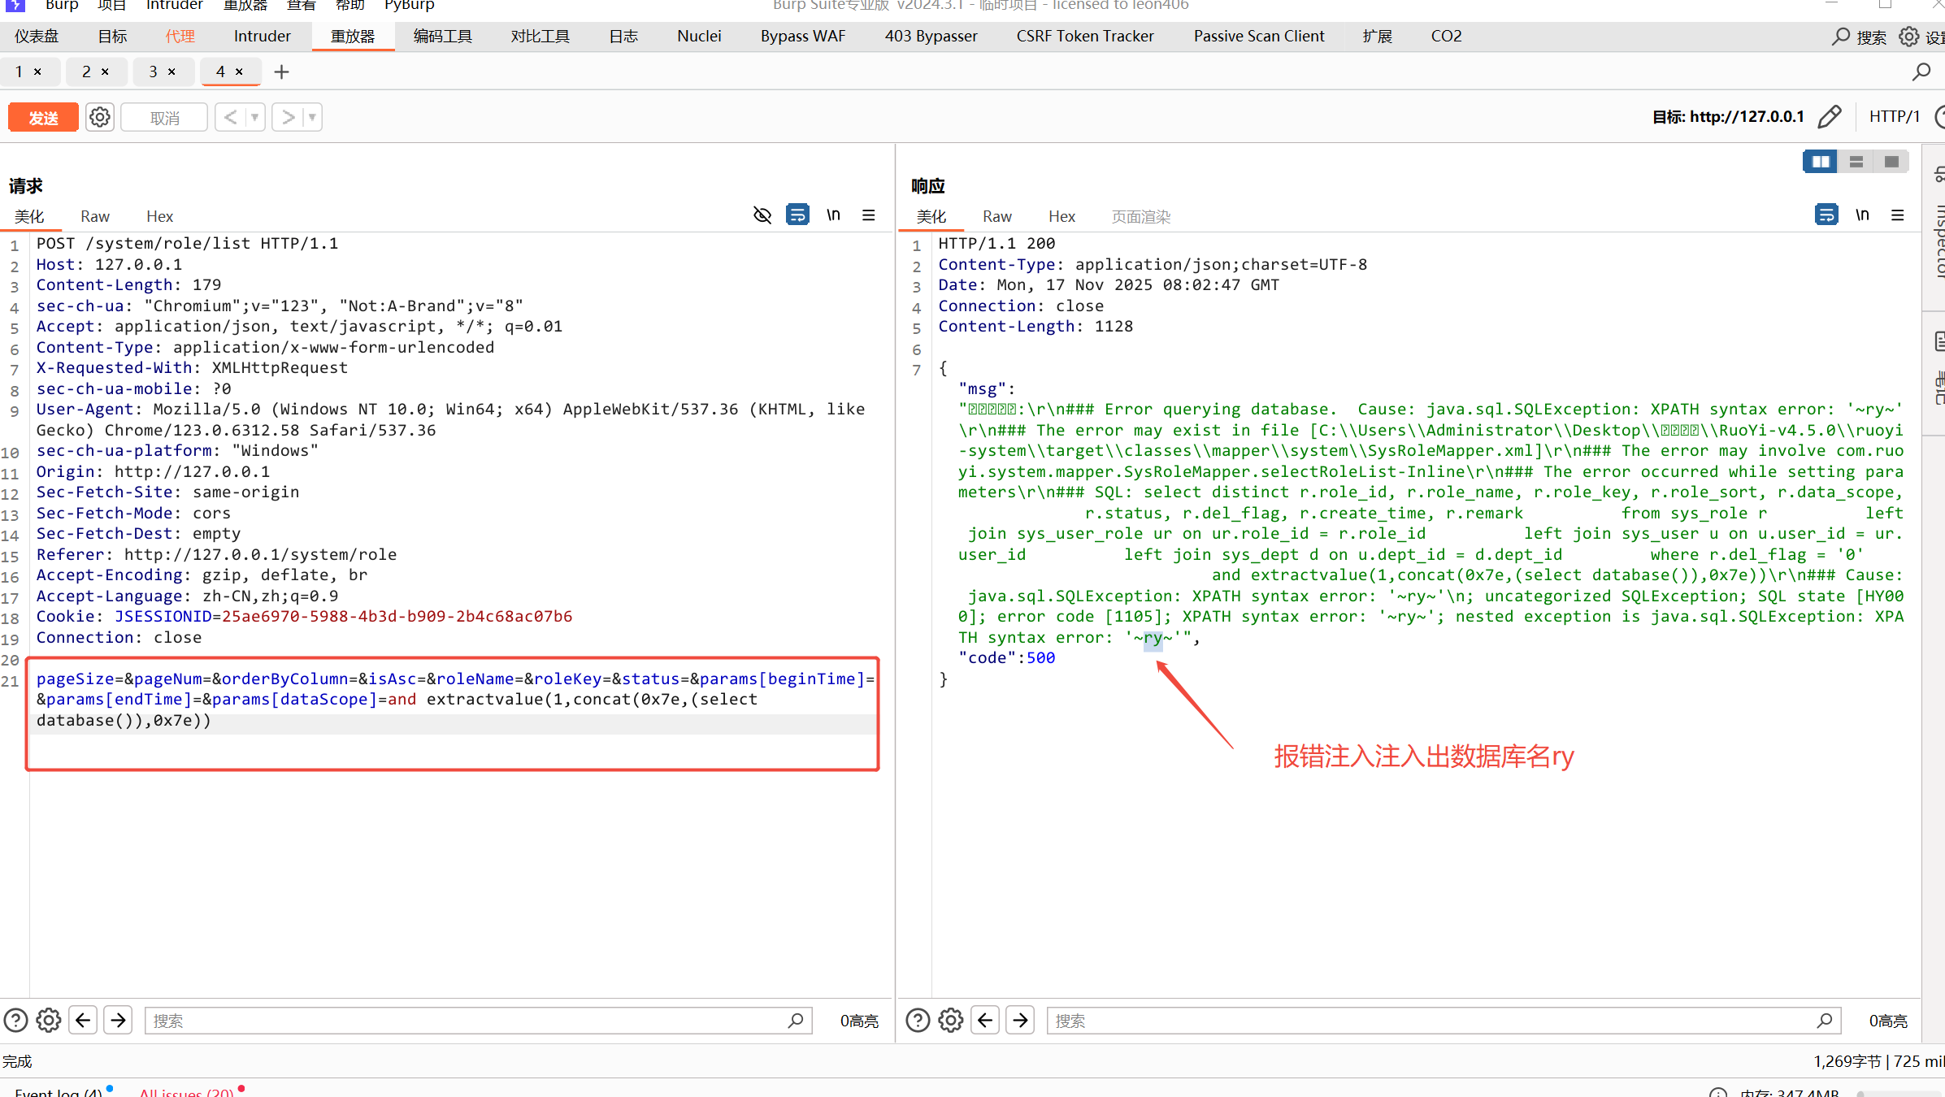Toggle non-printable characters in request pane
The width and height of the screenshot is (1945, 1097).
pyautogui.click(x=833, y=215)
